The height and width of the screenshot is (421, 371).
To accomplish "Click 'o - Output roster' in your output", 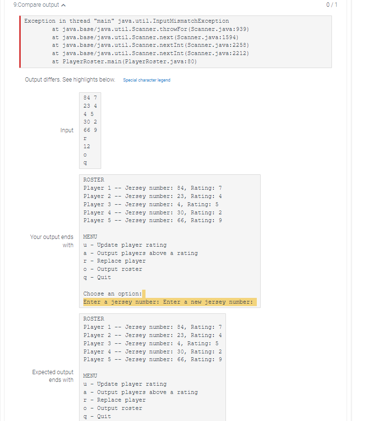I will (113, 269).
